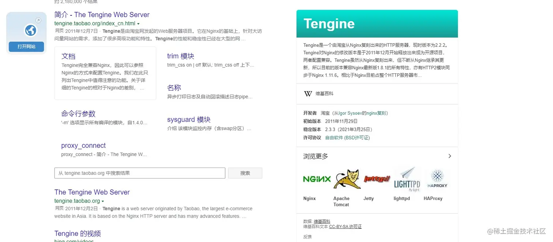Click the 稳定版本 2.3.3 entry
Viewport: 553px width, 242px height.
pyautogui.click(x=338, y=130)
